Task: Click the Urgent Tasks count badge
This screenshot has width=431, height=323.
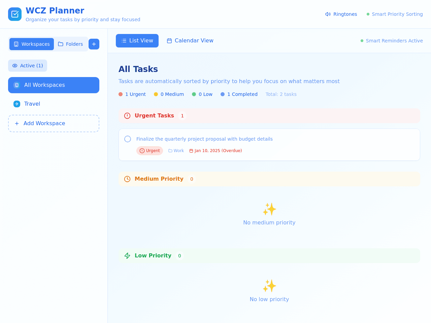Action: (x=182, y=116)
